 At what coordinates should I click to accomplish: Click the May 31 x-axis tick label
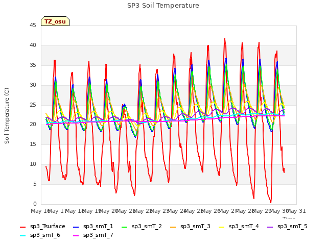coord(296,211)
